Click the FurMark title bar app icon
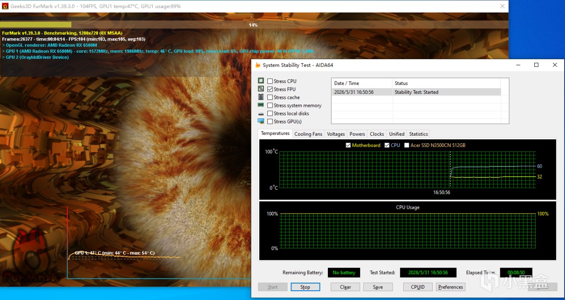The width and height of the screenshot is (565, 300). [x=5, y=6]
